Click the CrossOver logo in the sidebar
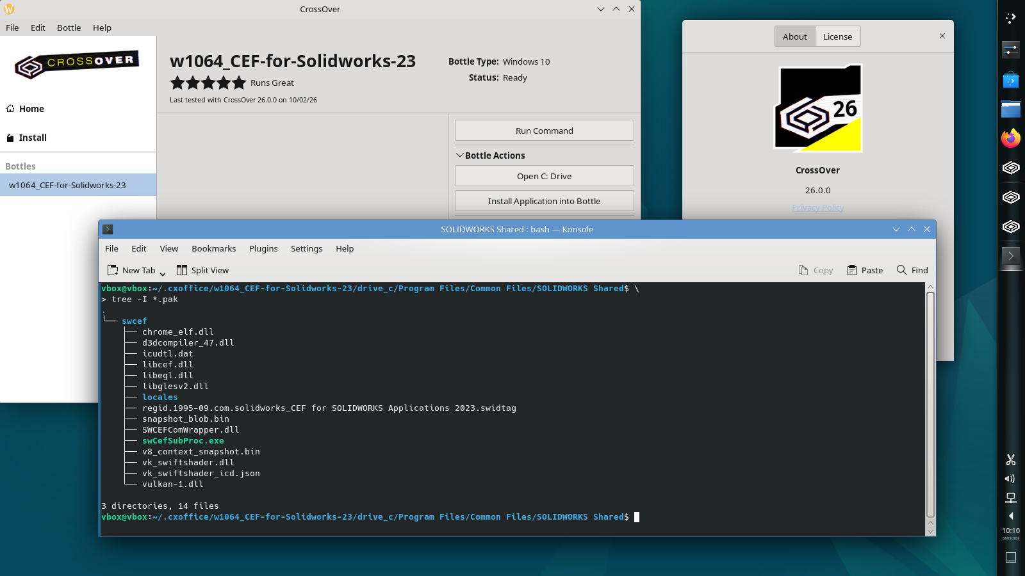Viewport: 1025px width, 576px height. (78, 65)
